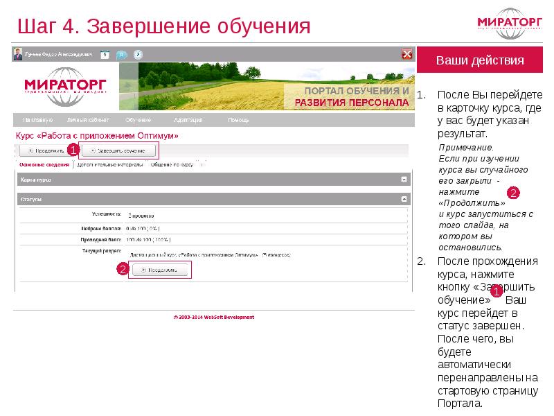Open the «Помощь» menu item
This screenshot has width=554, height=416.
[239, 120]
